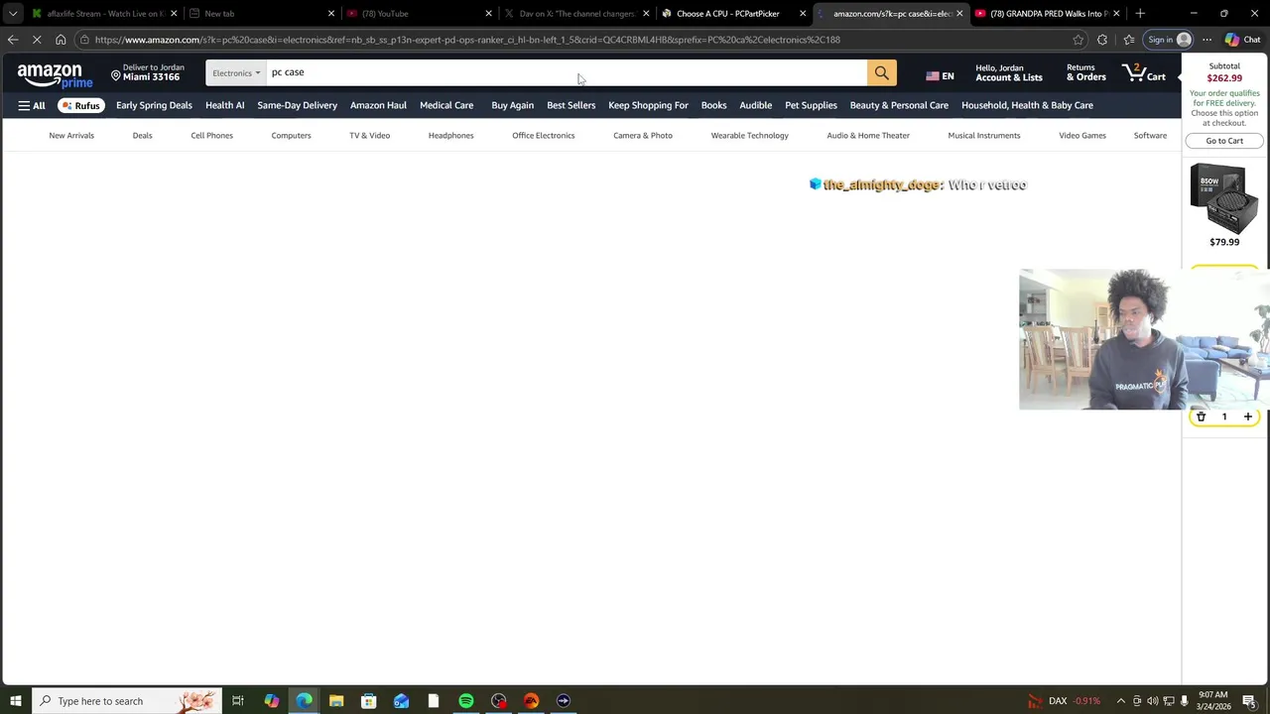Click the Amazon search box with pc case

click(566, 73)
